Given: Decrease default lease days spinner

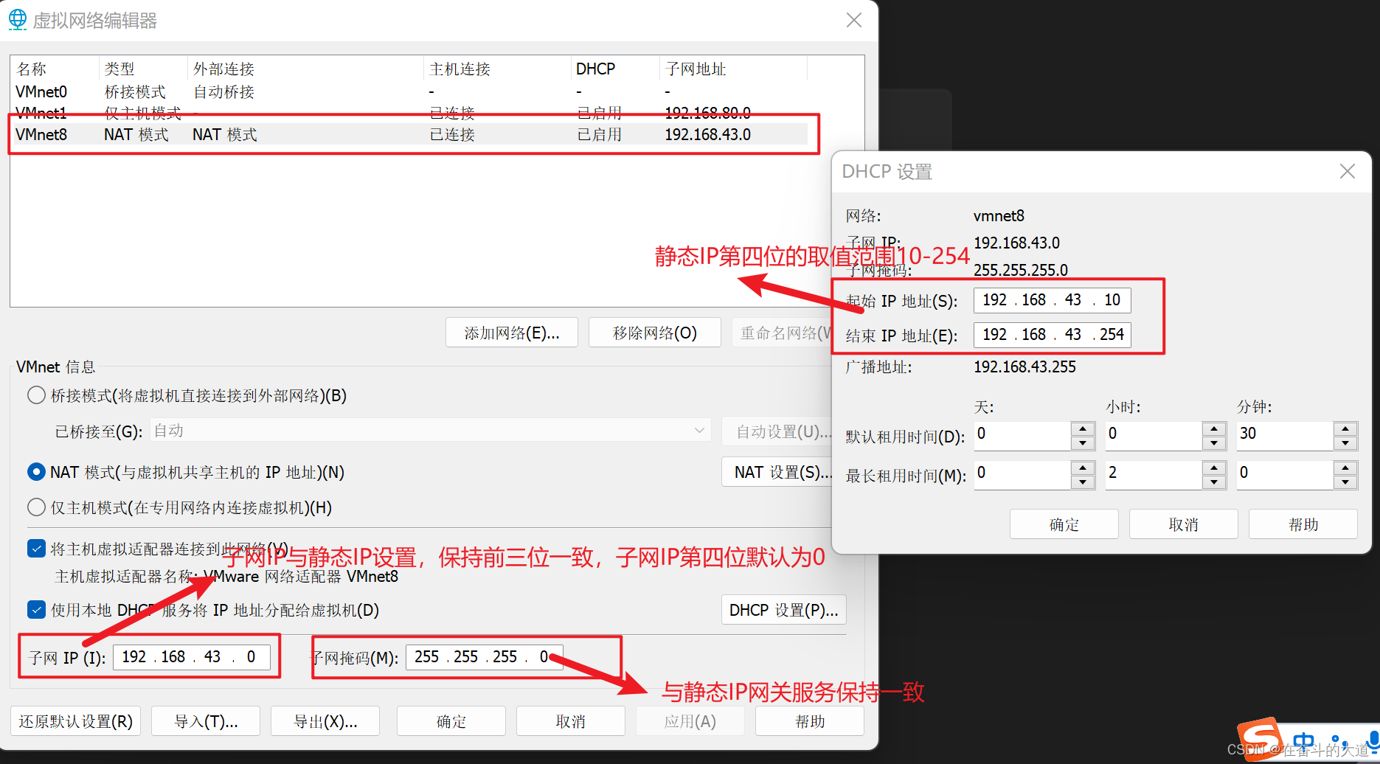Looking at the screenshot, I should point(1082,443).
